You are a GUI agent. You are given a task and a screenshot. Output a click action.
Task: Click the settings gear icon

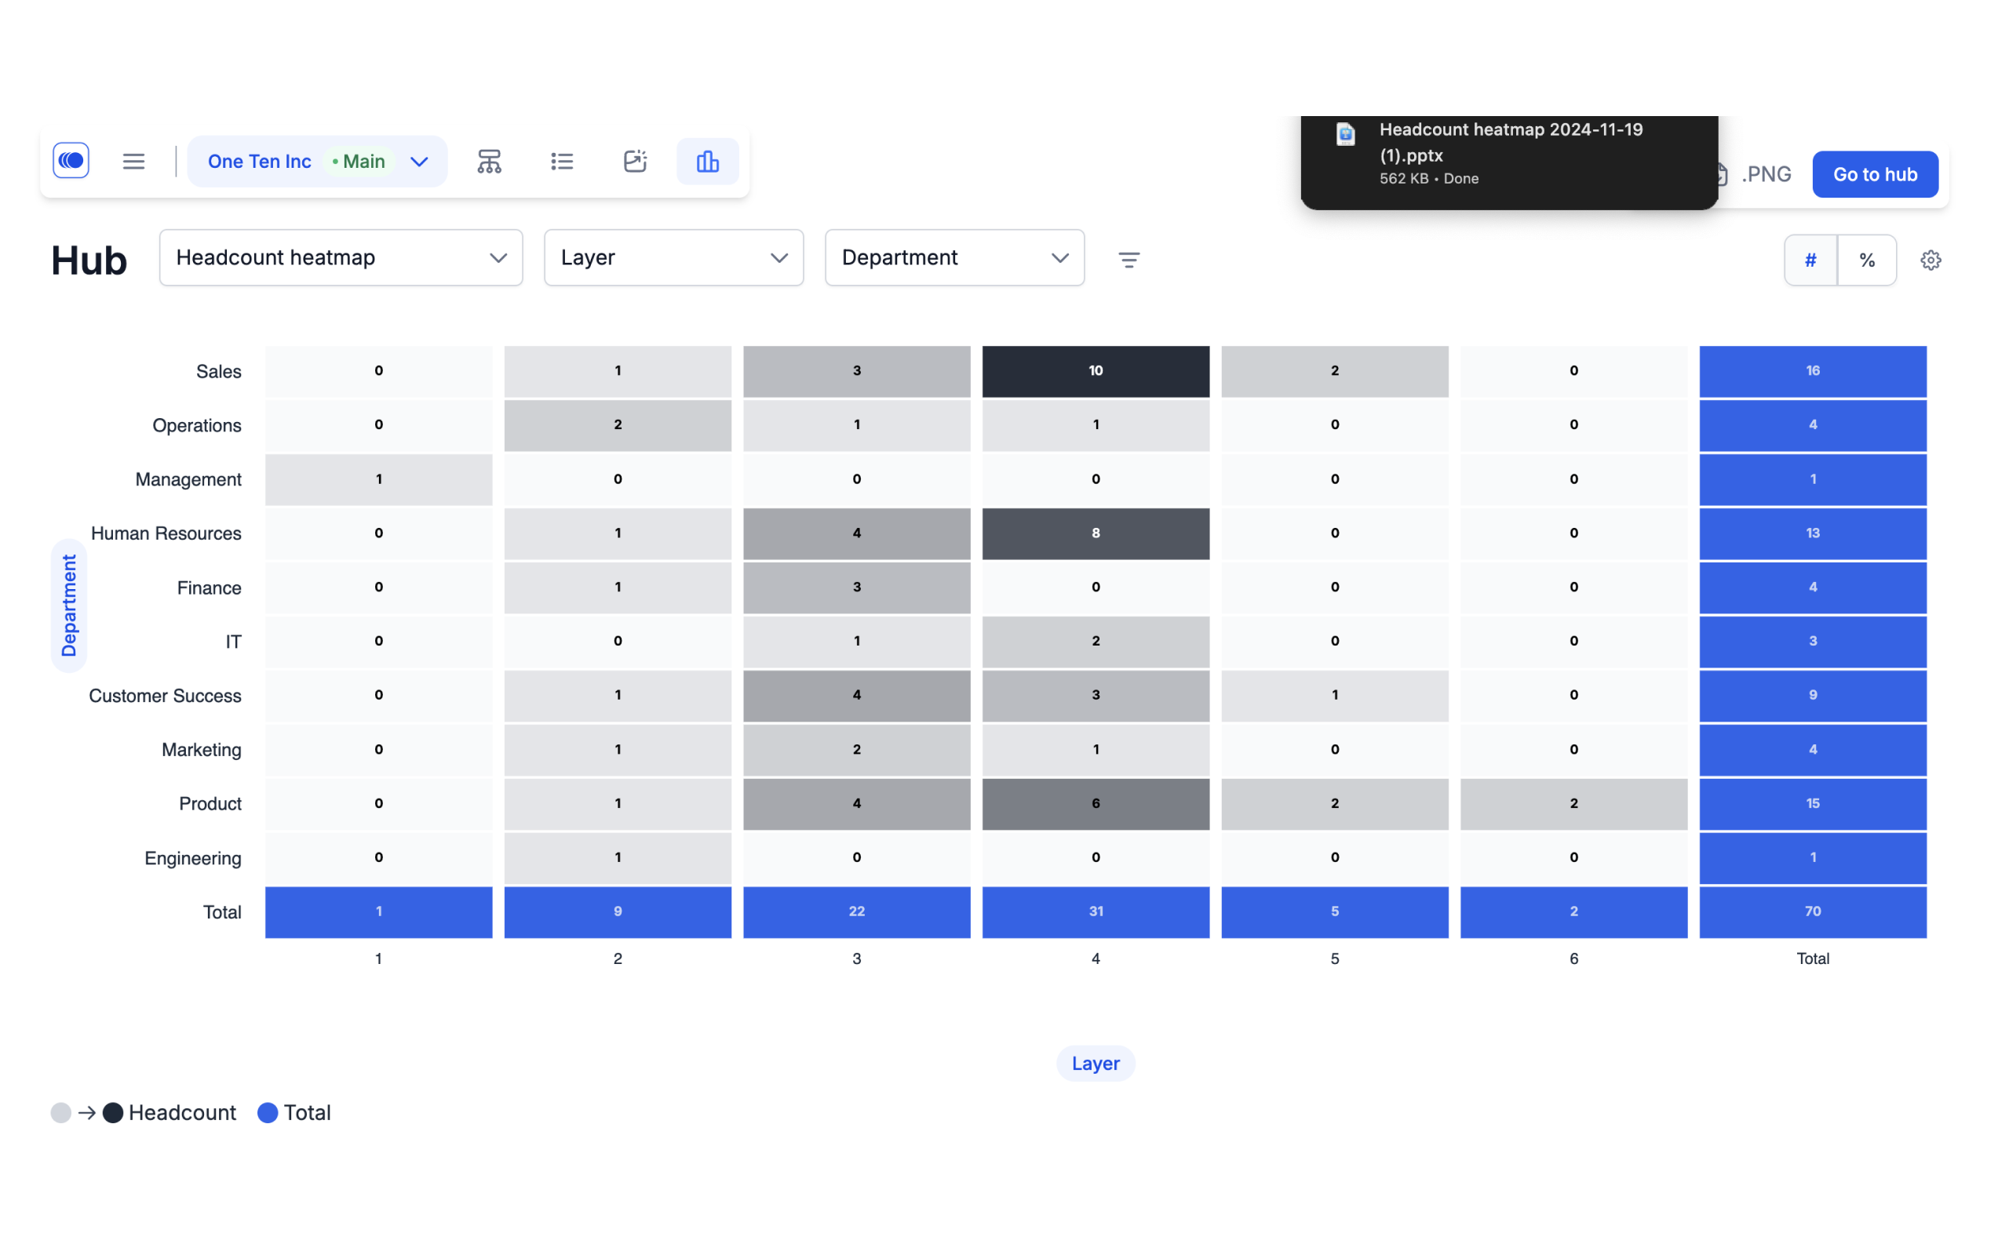(1931, 260)
